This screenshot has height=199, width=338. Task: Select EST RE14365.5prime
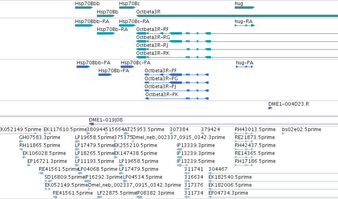tap(244, 158)
